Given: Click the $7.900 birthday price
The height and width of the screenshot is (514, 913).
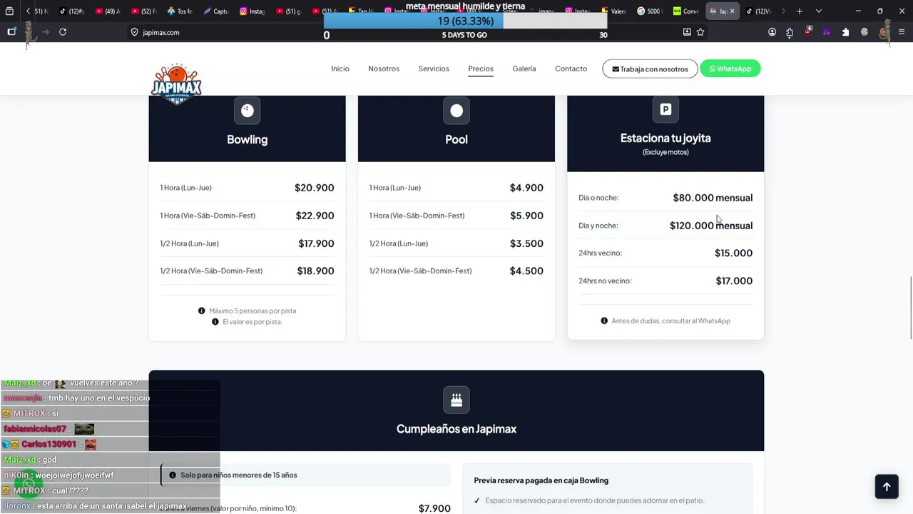Looking at the screenshot, I should (x=434, y=508).
